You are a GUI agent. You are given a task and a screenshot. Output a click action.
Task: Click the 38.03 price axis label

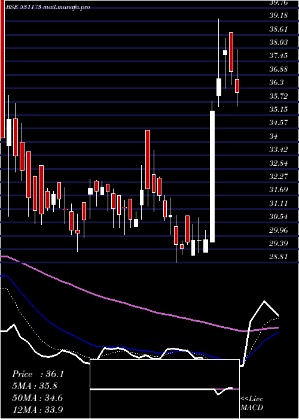pos(279,42)
